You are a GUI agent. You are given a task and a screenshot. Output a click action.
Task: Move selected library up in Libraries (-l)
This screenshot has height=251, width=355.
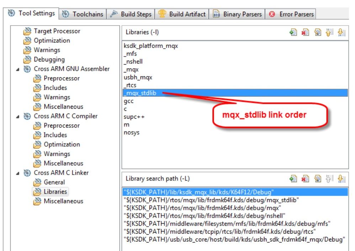tap(329, 32)
